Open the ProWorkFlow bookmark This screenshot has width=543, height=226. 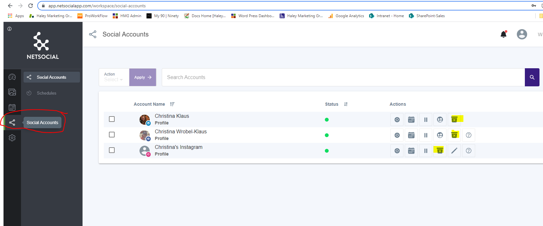click(93, 16)
